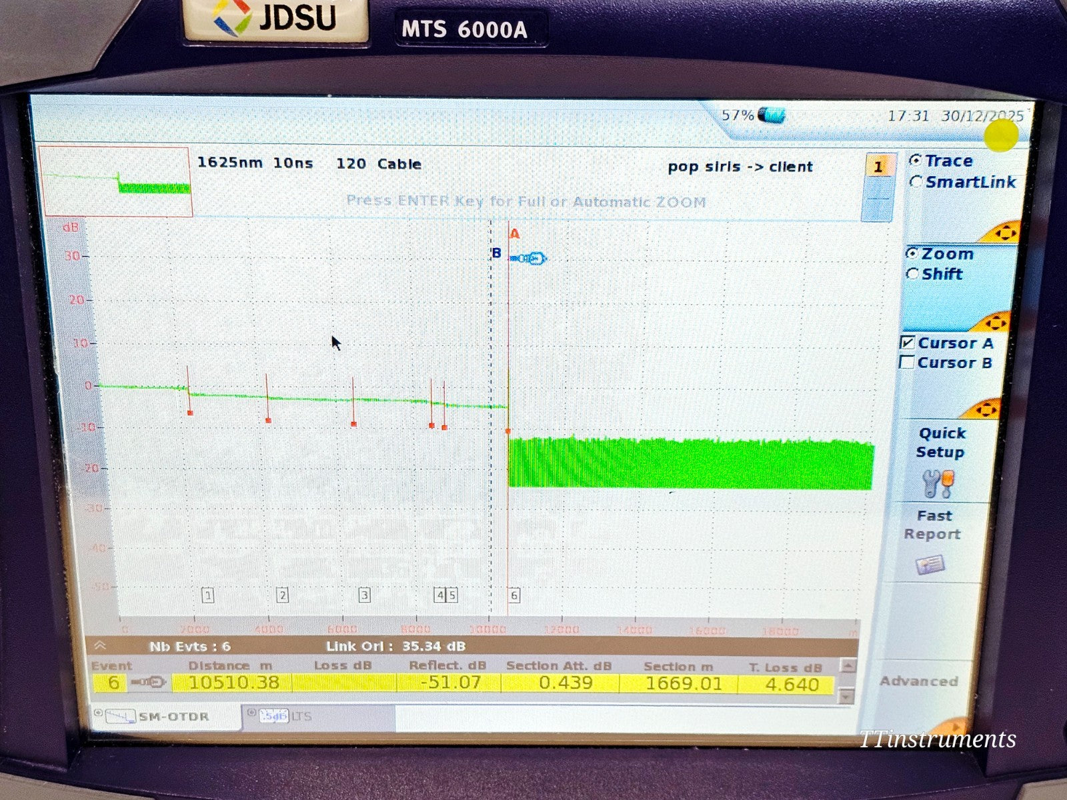Click the trace overview thumbnail top left
The image size is (1067, 800).
tap(117, 180)
